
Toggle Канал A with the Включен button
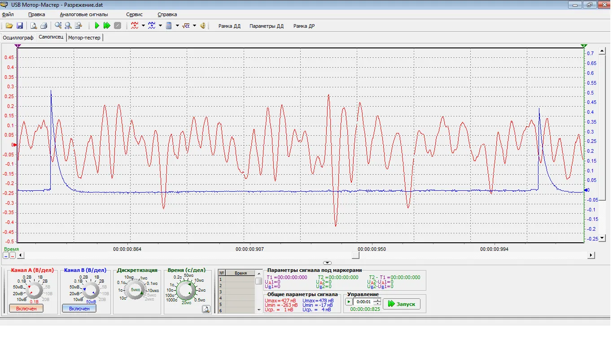(x=26, y=309)
